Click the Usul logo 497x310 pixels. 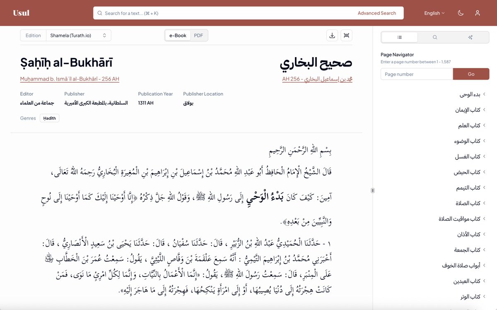tap(21, 13)
